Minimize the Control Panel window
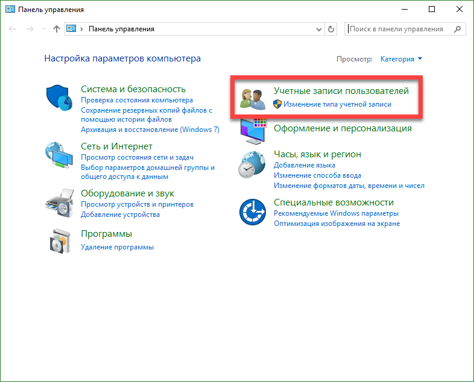 (405, 10)
